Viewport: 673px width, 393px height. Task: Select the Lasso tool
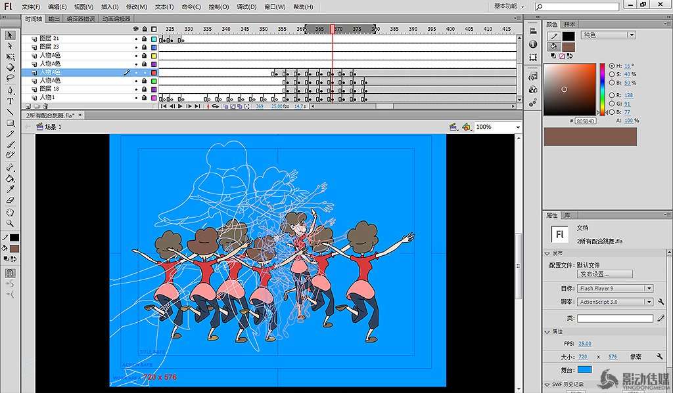(x=11, y=78)
